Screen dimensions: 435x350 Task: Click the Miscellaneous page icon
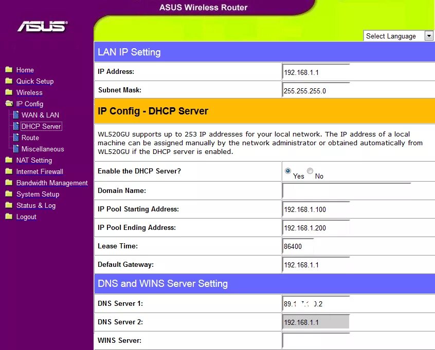pos(16,149)
